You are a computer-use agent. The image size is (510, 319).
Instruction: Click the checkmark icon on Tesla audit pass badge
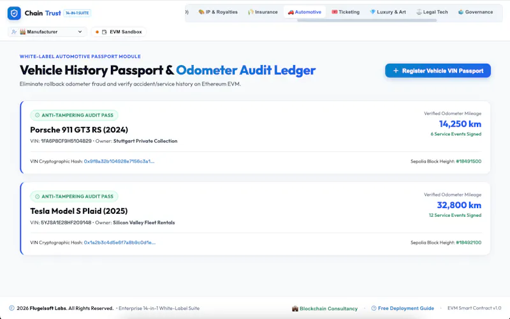[x=37, y=197]
